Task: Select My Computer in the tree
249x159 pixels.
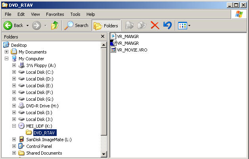Action: [31, 59]
